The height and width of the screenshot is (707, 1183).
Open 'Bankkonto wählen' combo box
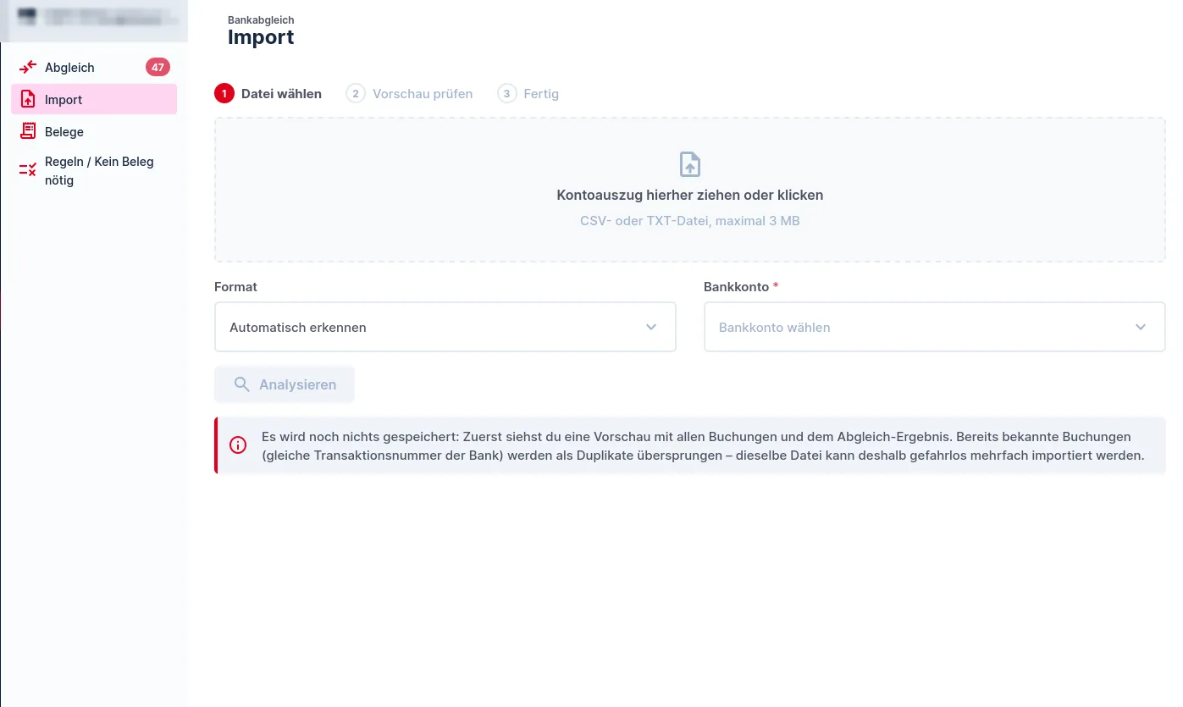click(935, 327)
